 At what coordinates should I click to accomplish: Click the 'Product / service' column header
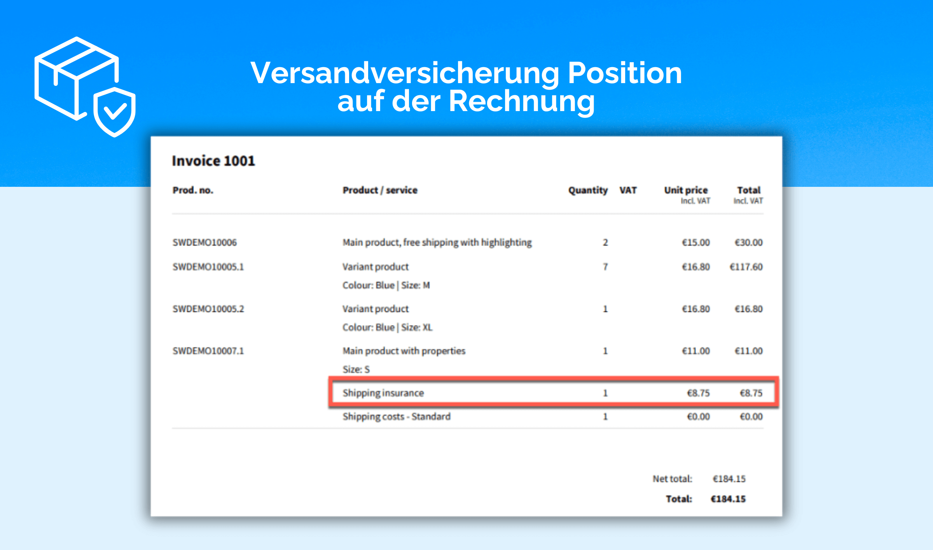coord(380,190)
